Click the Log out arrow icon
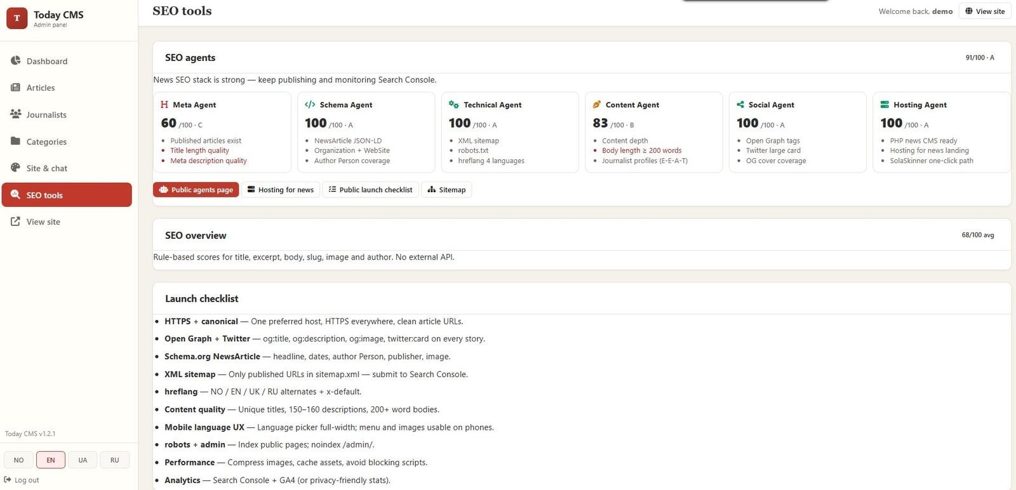 click(x=8, y=480)
